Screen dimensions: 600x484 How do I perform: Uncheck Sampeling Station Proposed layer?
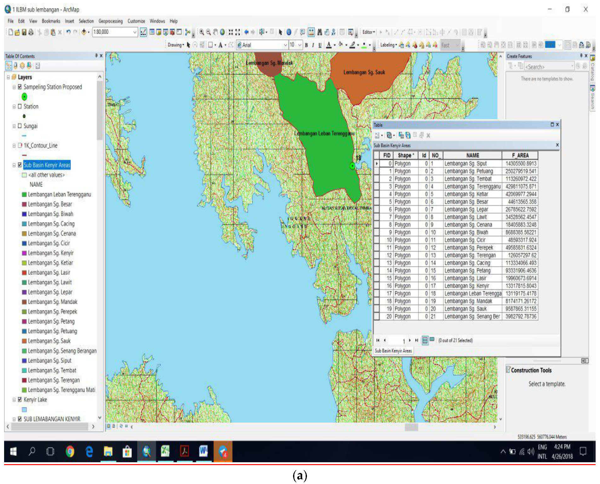click(x=20, y=87)
